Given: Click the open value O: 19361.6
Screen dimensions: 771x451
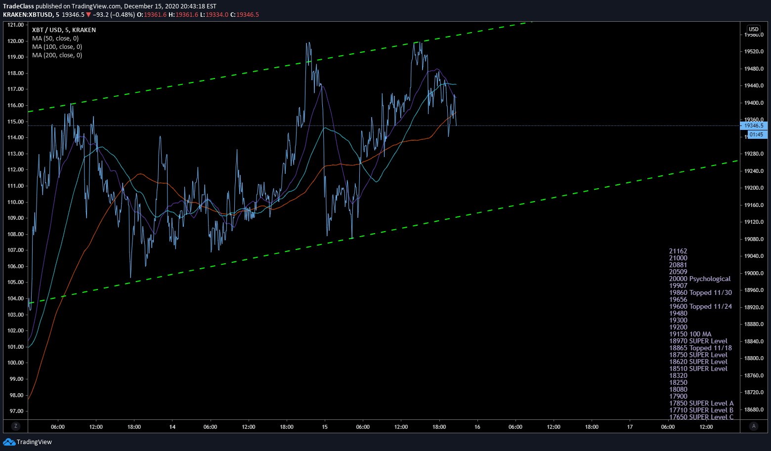Looking at the screenshot, I should click(152, 15).
